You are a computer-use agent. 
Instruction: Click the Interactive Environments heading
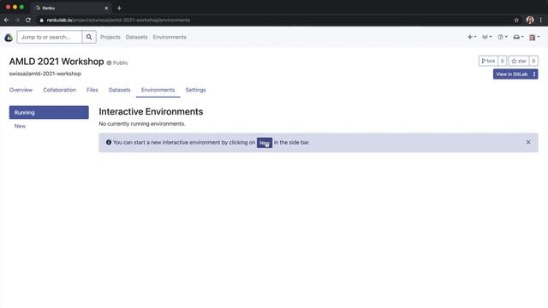click(151, 111)
